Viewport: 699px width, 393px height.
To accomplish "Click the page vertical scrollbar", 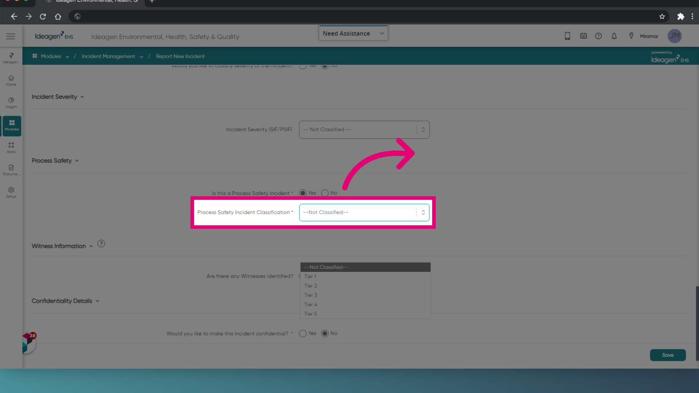I will [x=697, y=323].
